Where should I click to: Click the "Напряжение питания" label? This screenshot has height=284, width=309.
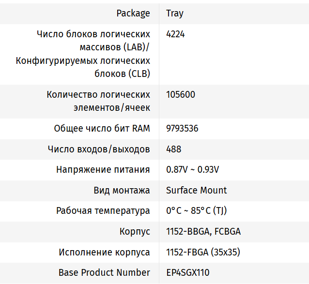pos(103,170)
